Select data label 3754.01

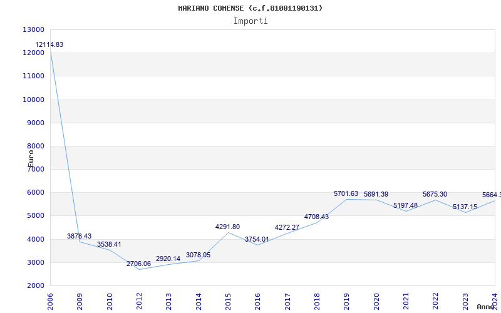pos(257,239)
